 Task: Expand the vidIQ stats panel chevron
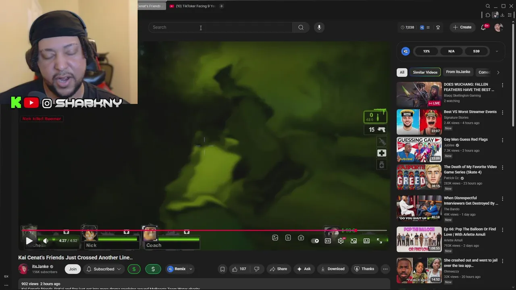click(x=497, y=51)
